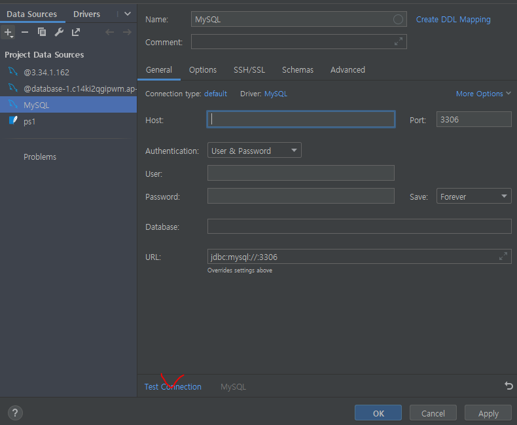Switch to the Drivers tab
This screenshot has height=425, width=517.
tap(87, 14)
